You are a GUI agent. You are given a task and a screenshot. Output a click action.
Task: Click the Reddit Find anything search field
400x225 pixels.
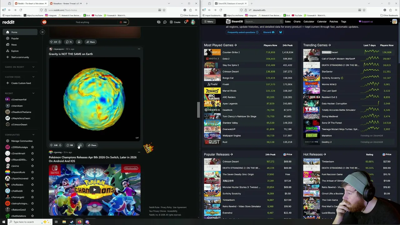point(82,22)
